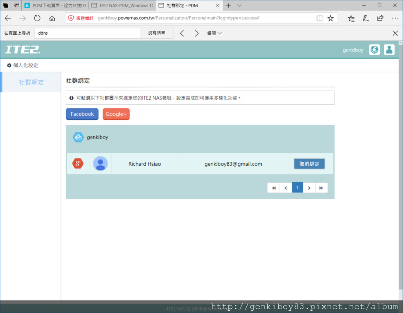
Task: Click the Richard Hsiao avatar thumbnail
Action: (x=100, y=163)
